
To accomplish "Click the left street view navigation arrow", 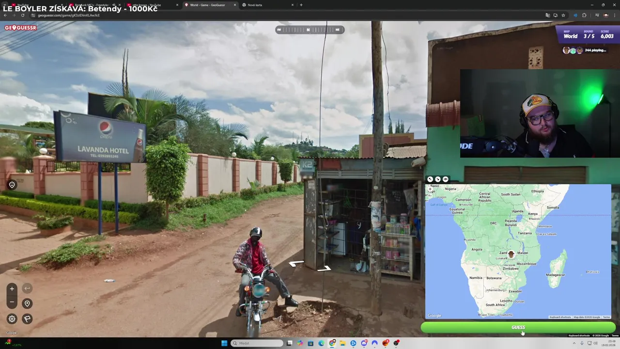I will pos(296,264).
